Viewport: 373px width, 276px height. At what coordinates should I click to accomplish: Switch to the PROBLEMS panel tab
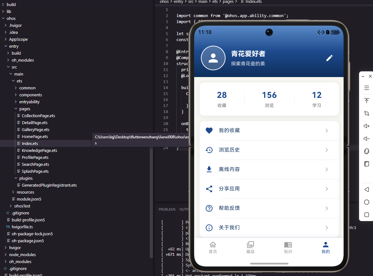tap(167, 209)
